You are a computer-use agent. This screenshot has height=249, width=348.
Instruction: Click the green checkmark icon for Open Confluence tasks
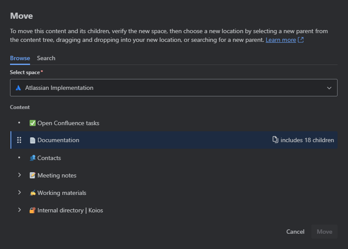click(32, 123)
